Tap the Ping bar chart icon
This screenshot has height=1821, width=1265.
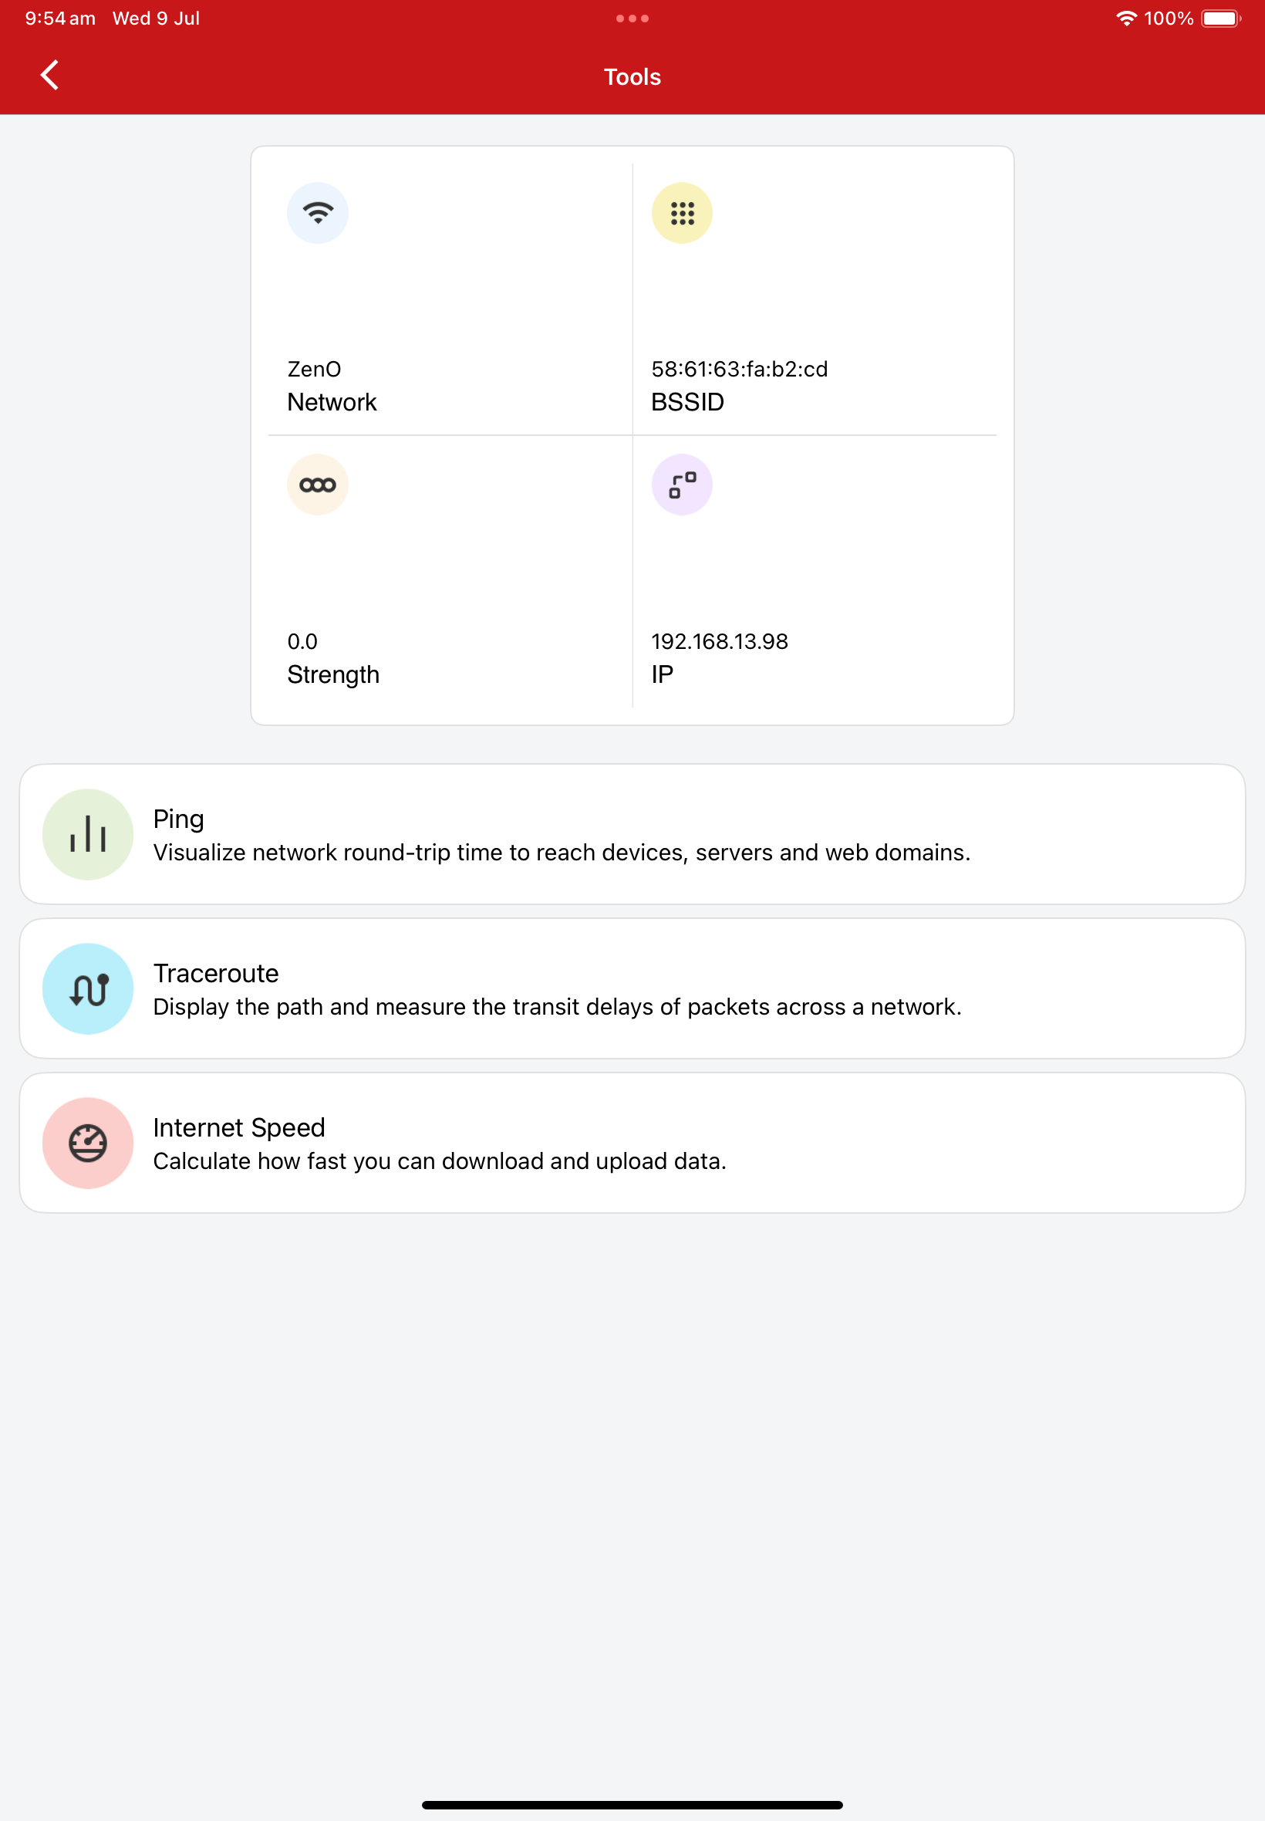click(88, 834)
